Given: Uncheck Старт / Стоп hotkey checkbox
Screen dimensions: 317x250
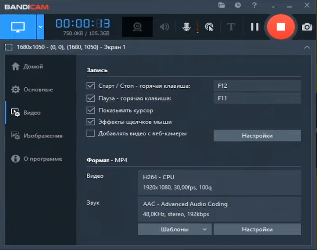Looking at the screenshot, I should pyautogui.click(x=91, y=86).
